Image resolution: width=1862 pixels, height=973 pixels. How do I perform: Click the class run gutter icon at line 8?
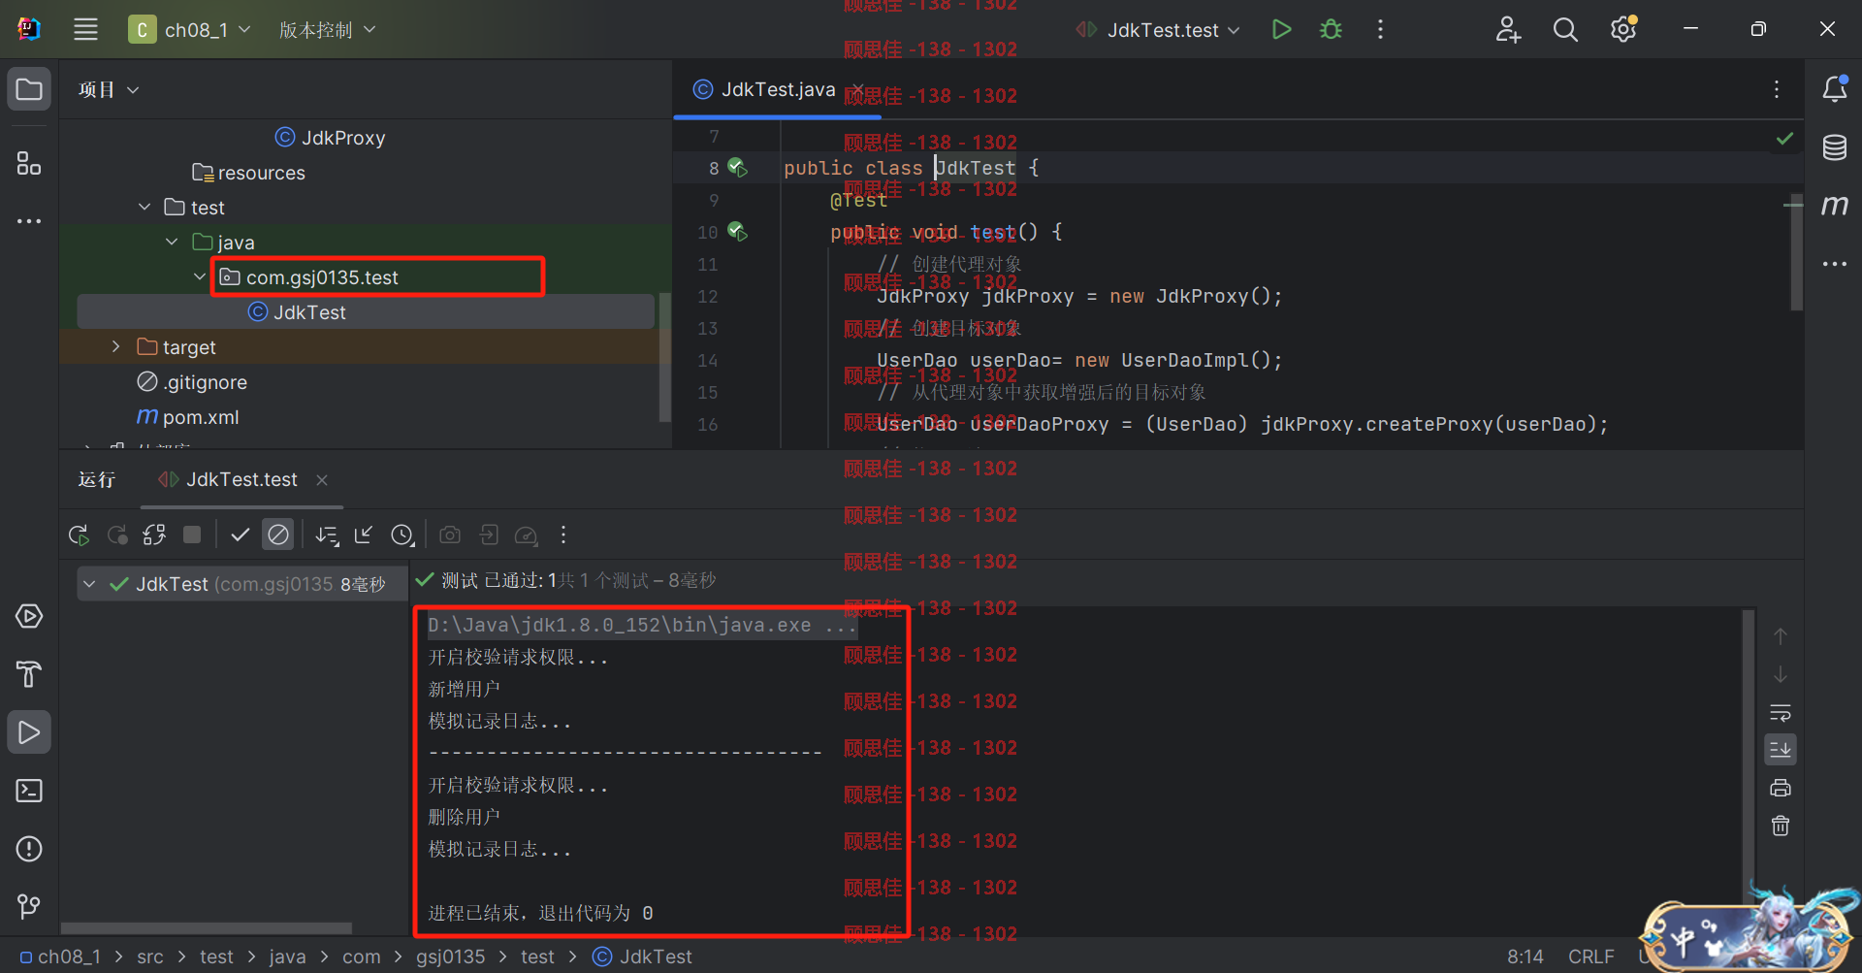[738, 167]
